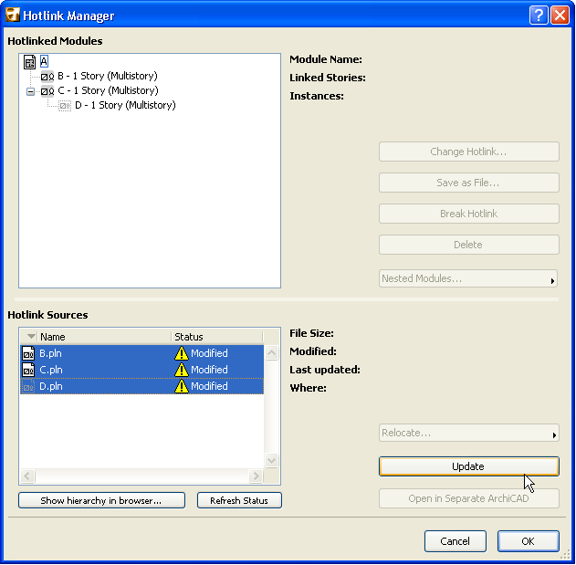Click the warning icon in the D.pln row
This screenshot has width=576, height=565.
click(182, 387)
